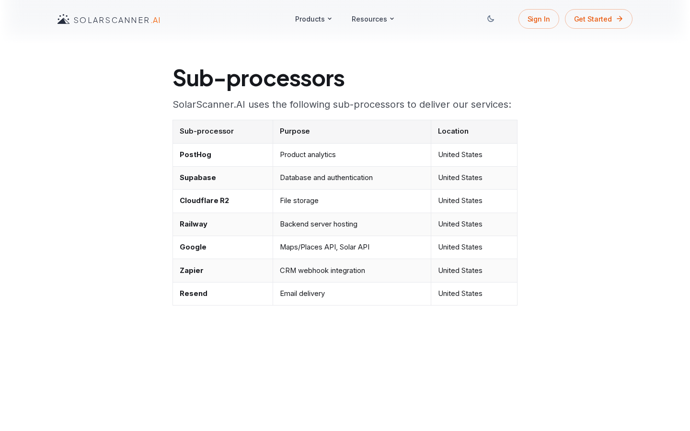Select the Google table cell
690x431 pixels.
coord(223,247)
